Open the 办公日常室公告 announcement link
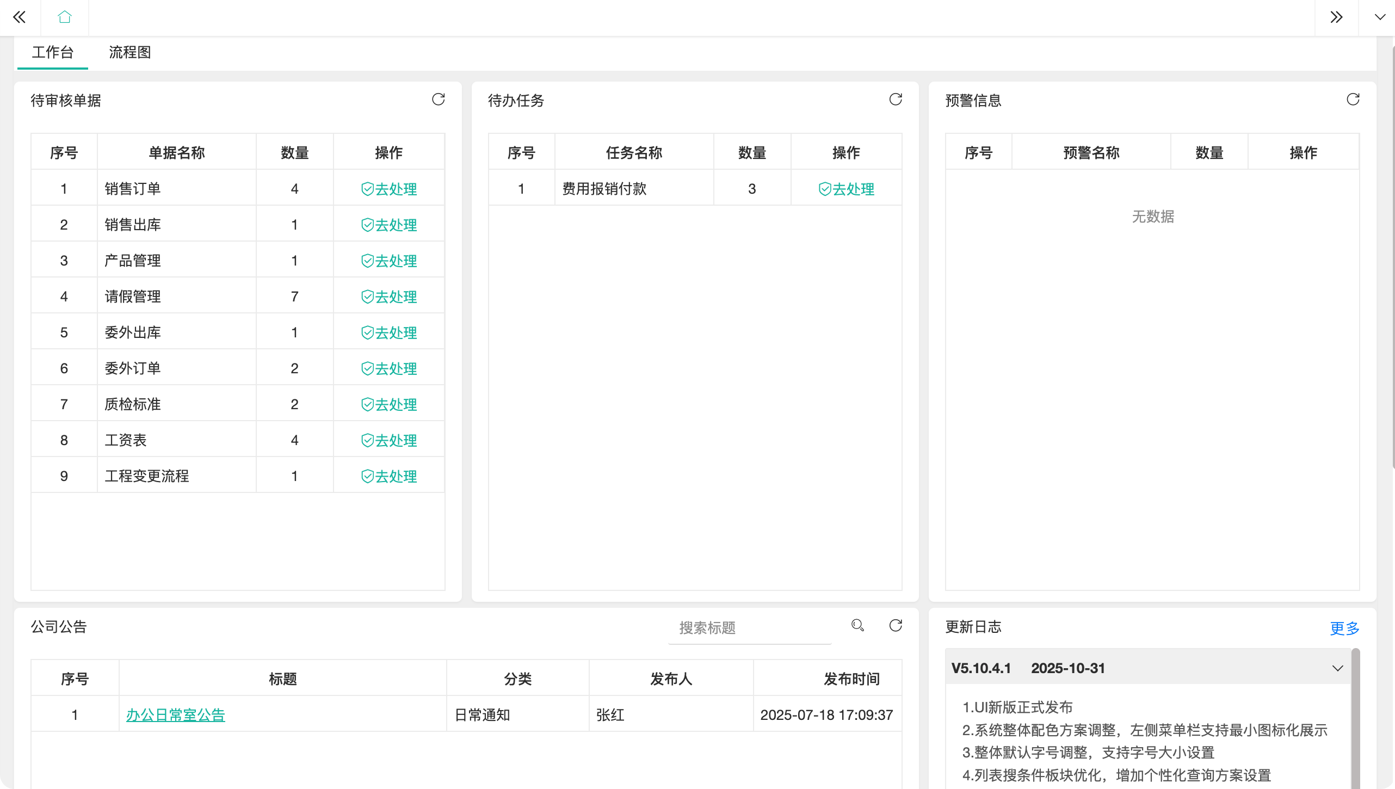The width and height of the screenshot is (1395, 789). tap(175, 715)
